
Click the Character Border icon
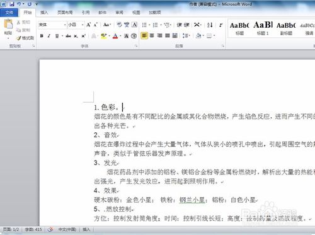click(x=134, y=25)
